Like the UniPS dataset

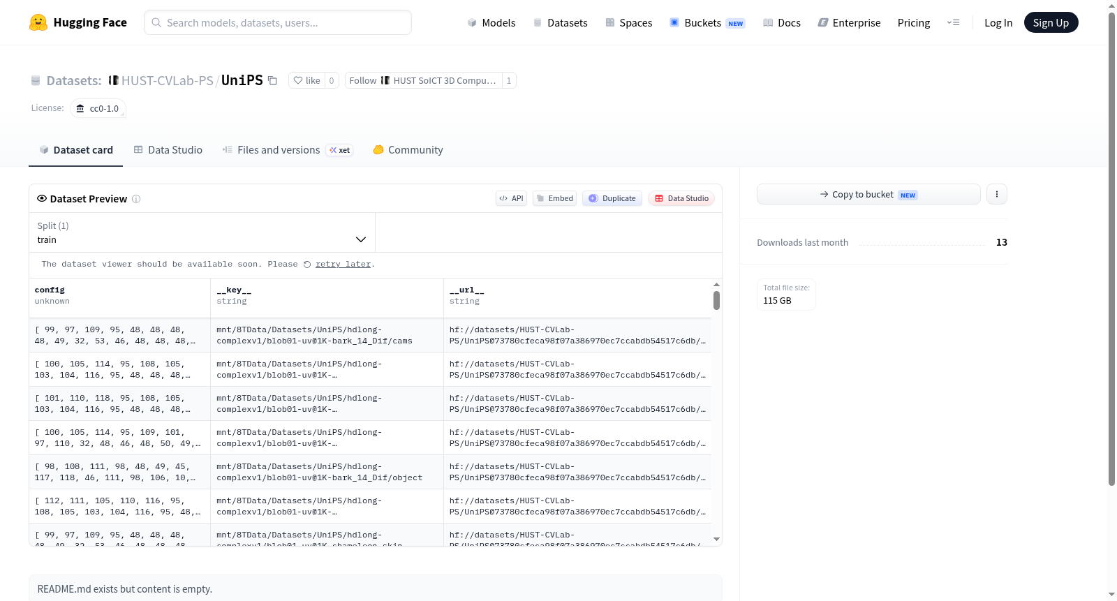[x=306, y=81]
